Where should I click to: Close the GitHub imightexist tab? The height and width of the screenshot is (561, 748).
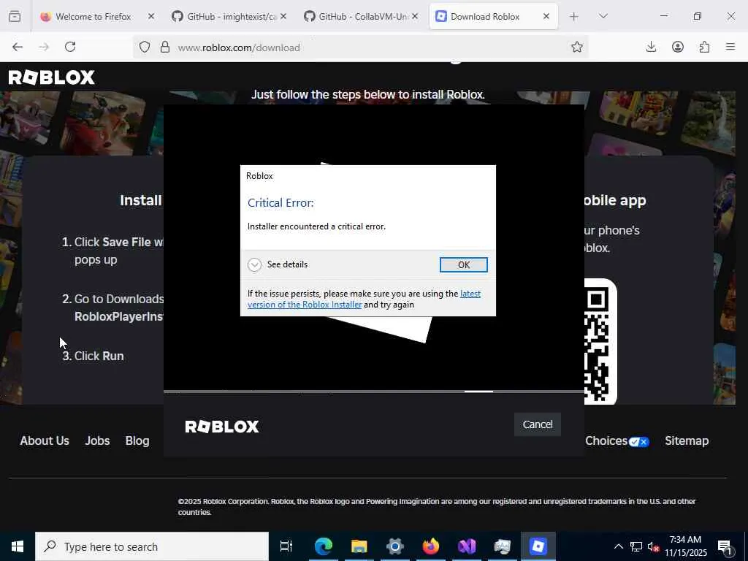tap(283, 17)
